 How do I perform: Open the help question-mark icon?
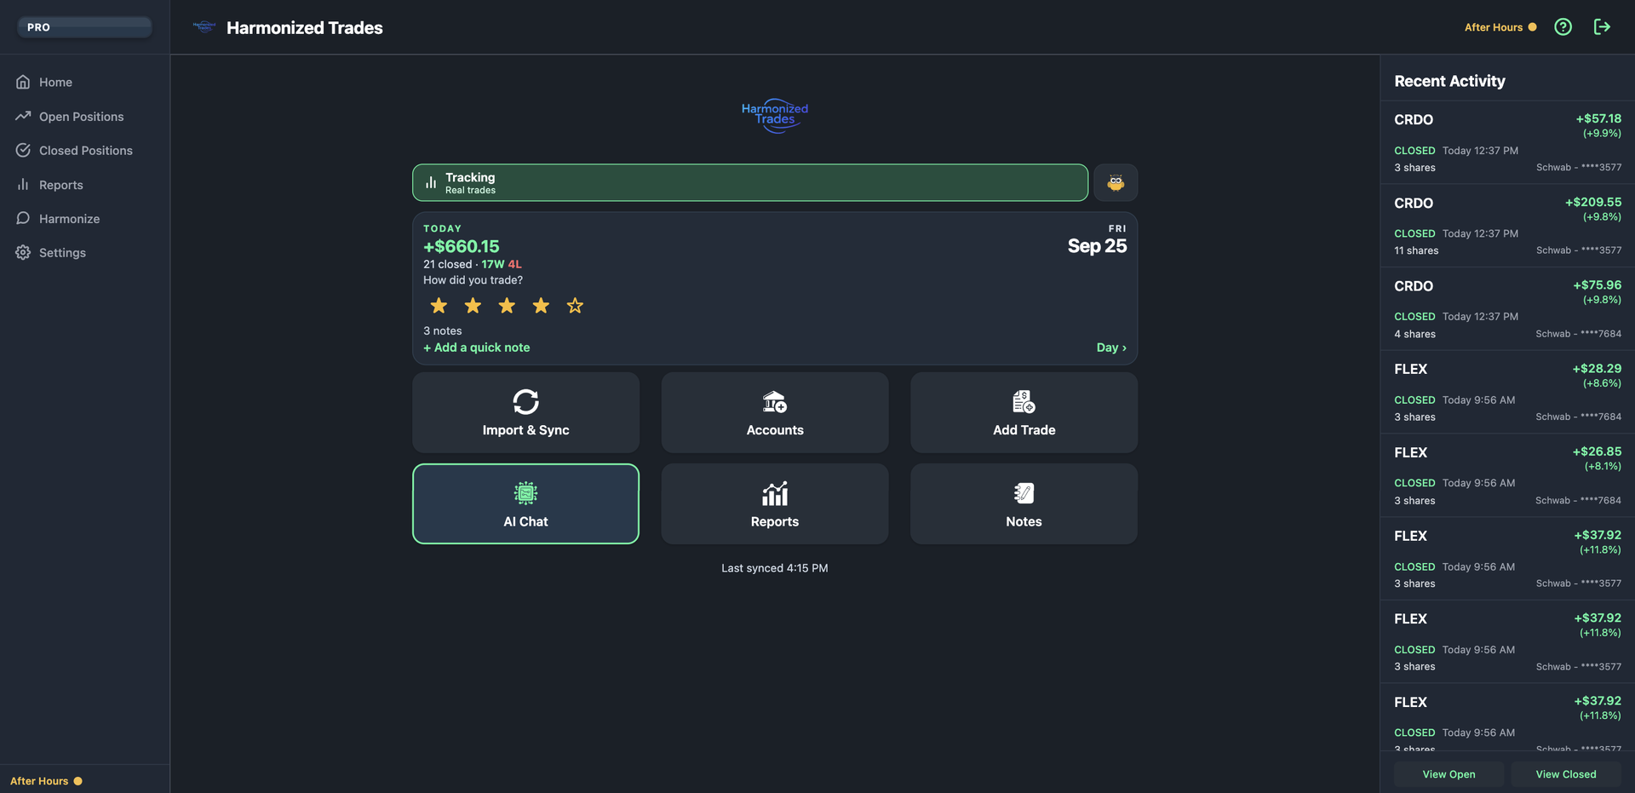pyautogui.click(x=1563, y=26)
